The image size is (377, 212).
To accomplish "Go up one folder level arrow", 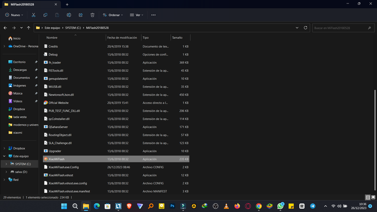I will [28, 28].
